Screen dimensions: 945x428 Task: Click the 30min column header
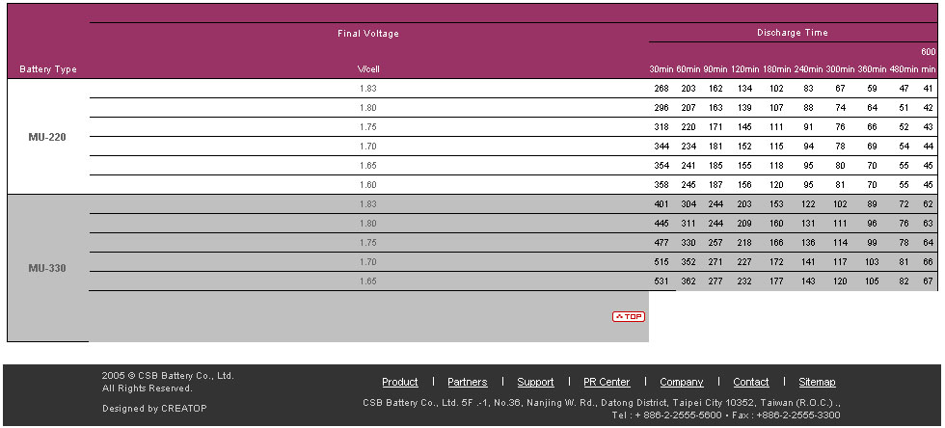[x=661, y=69]
